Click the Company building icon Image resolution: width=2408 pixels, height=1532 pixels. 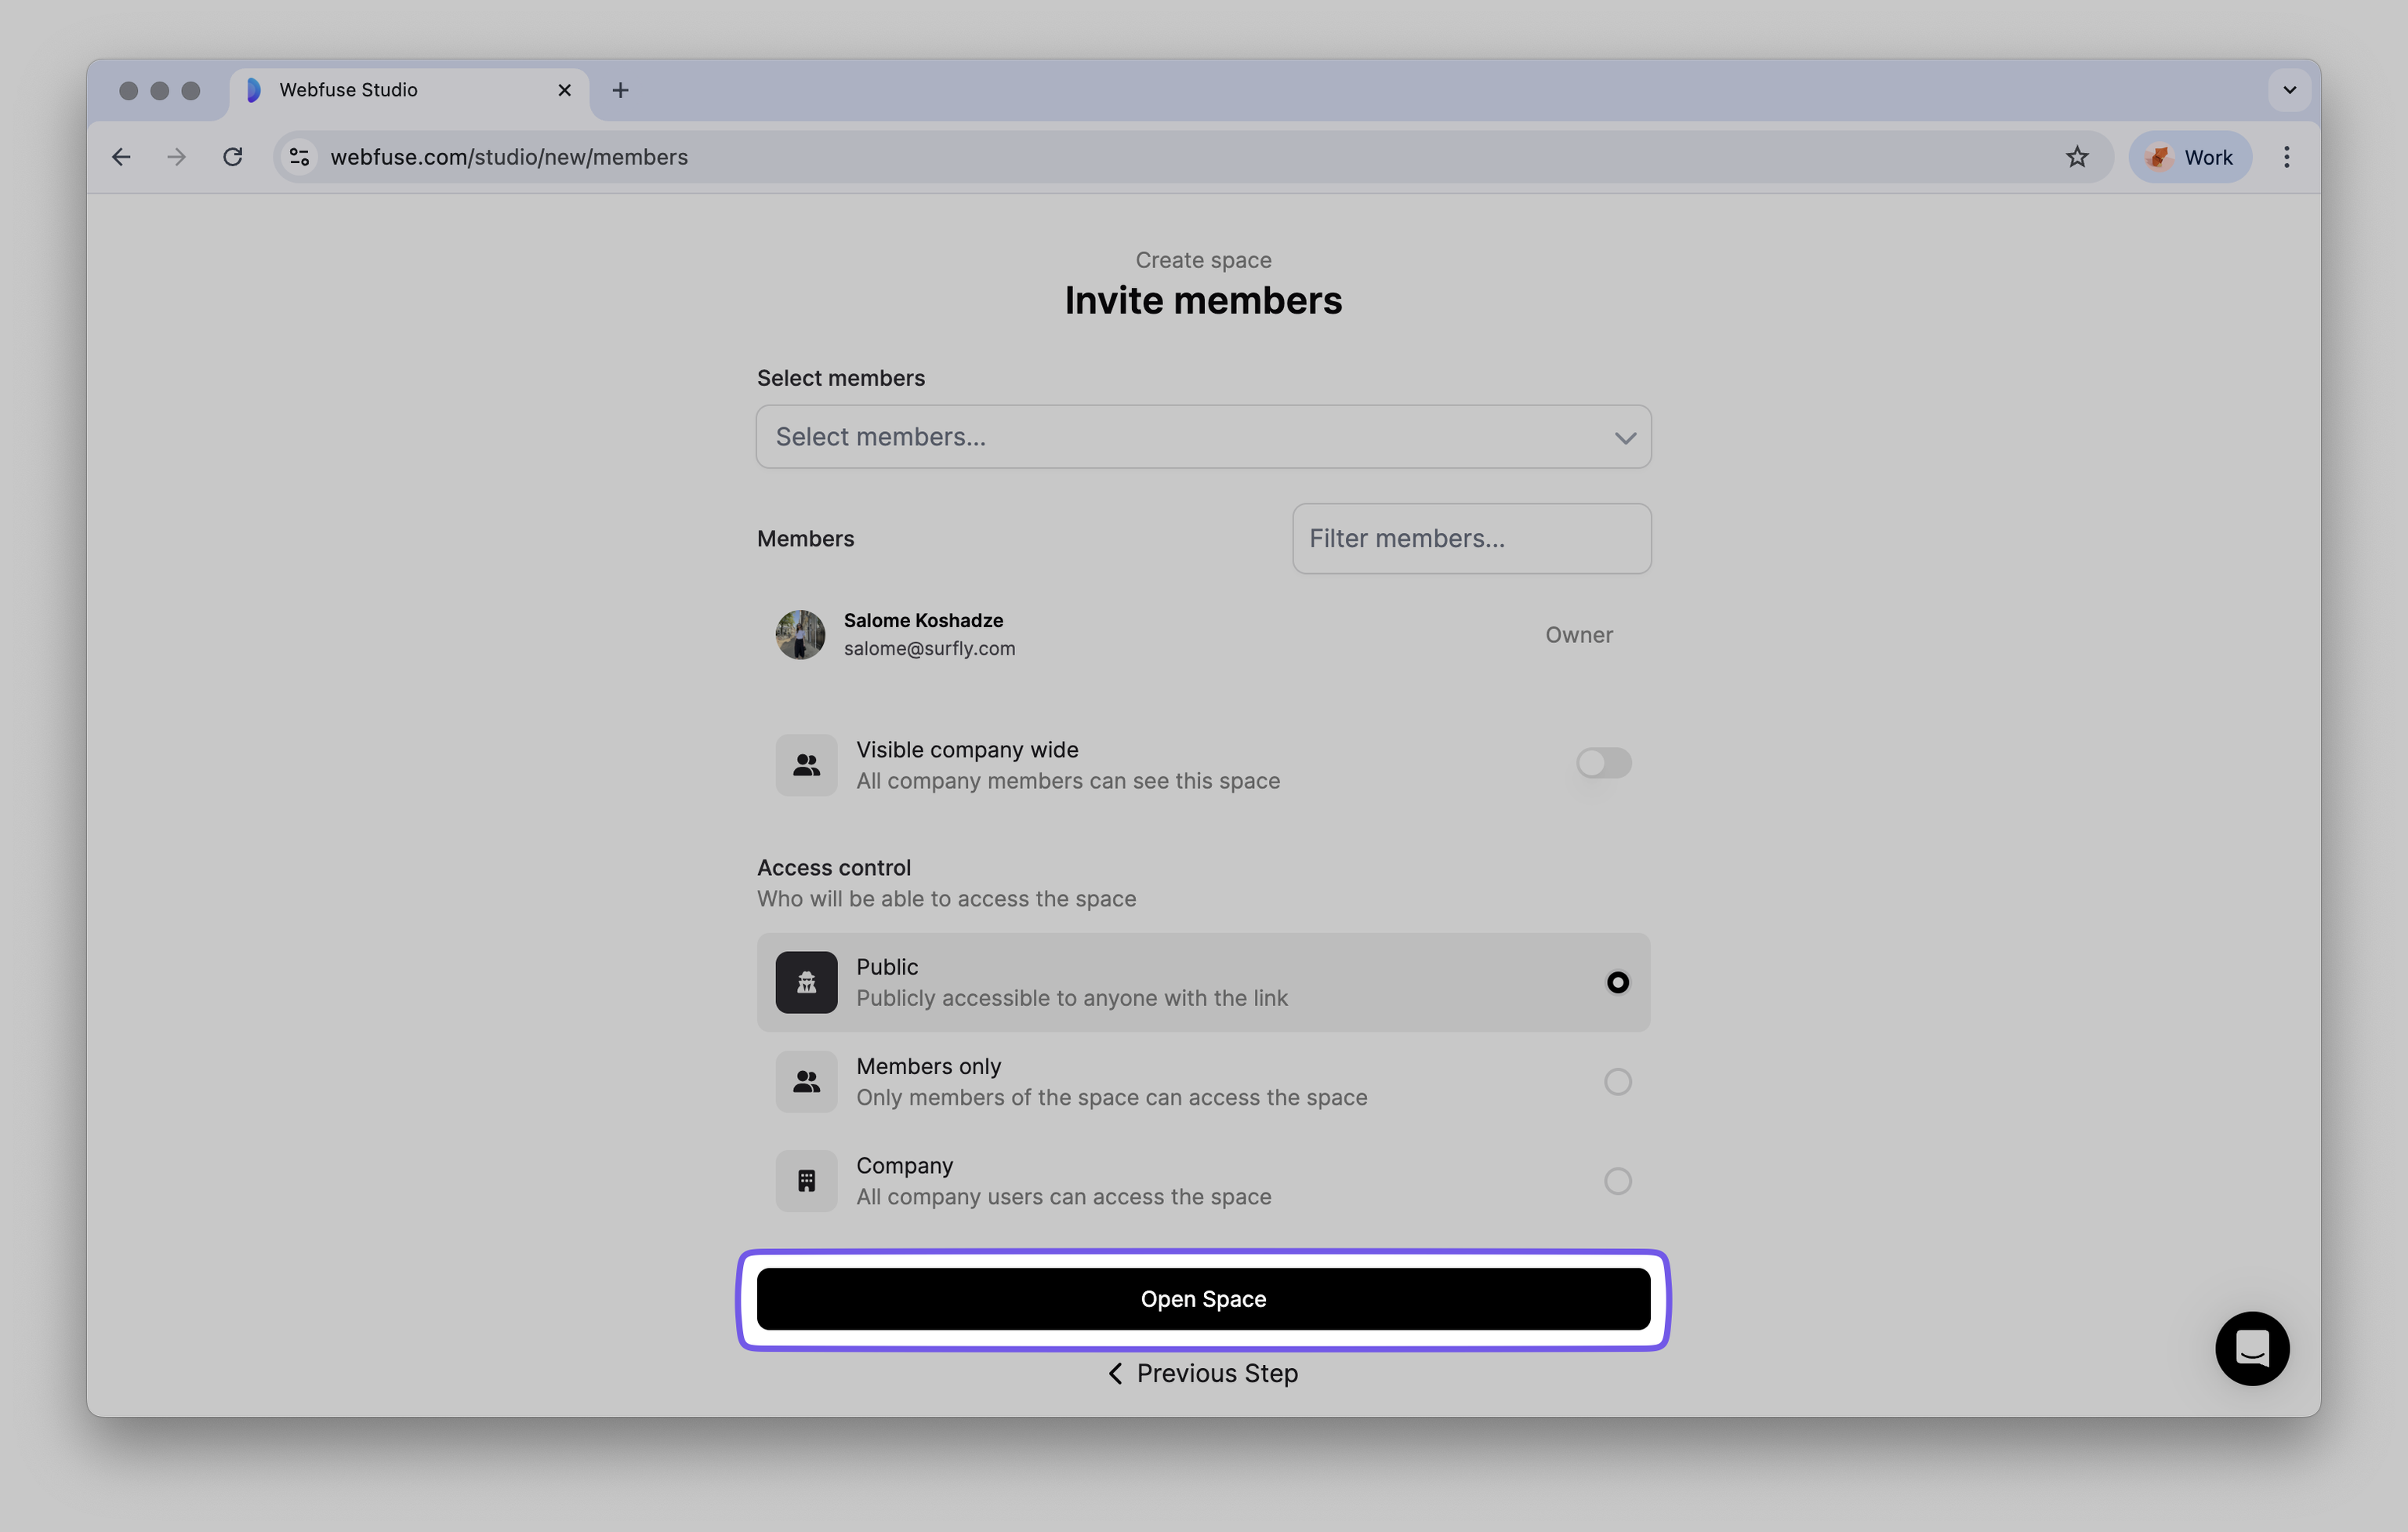click(806, 1180)
